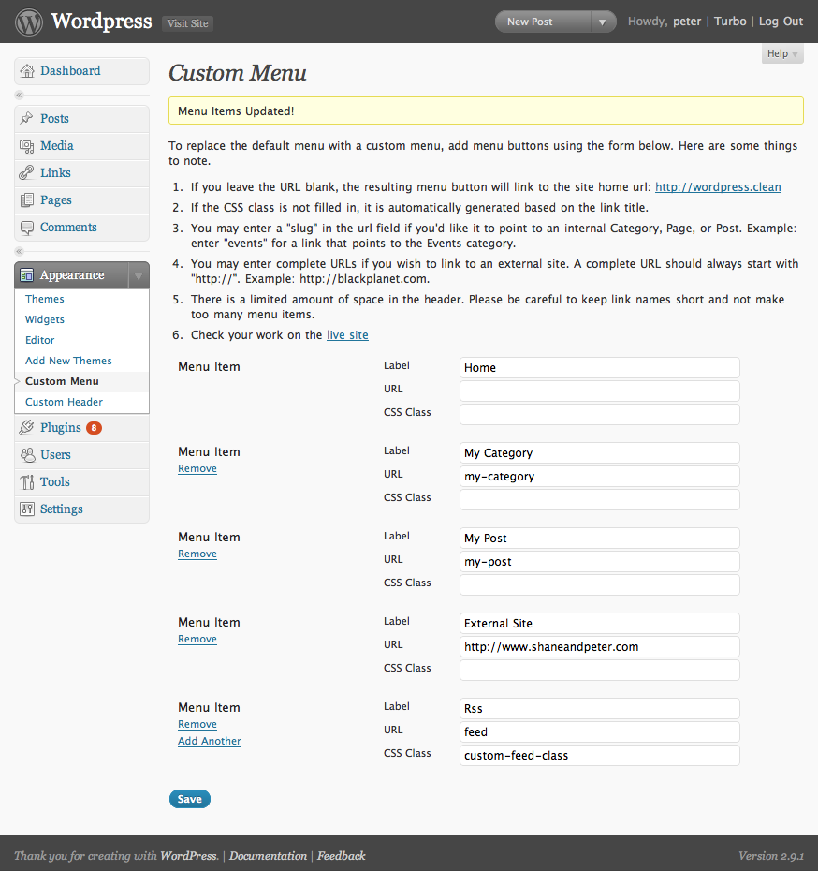This screenshot has width=818, height=871.
Task: Focus the Home label field
Action: [x=599, y=368]
